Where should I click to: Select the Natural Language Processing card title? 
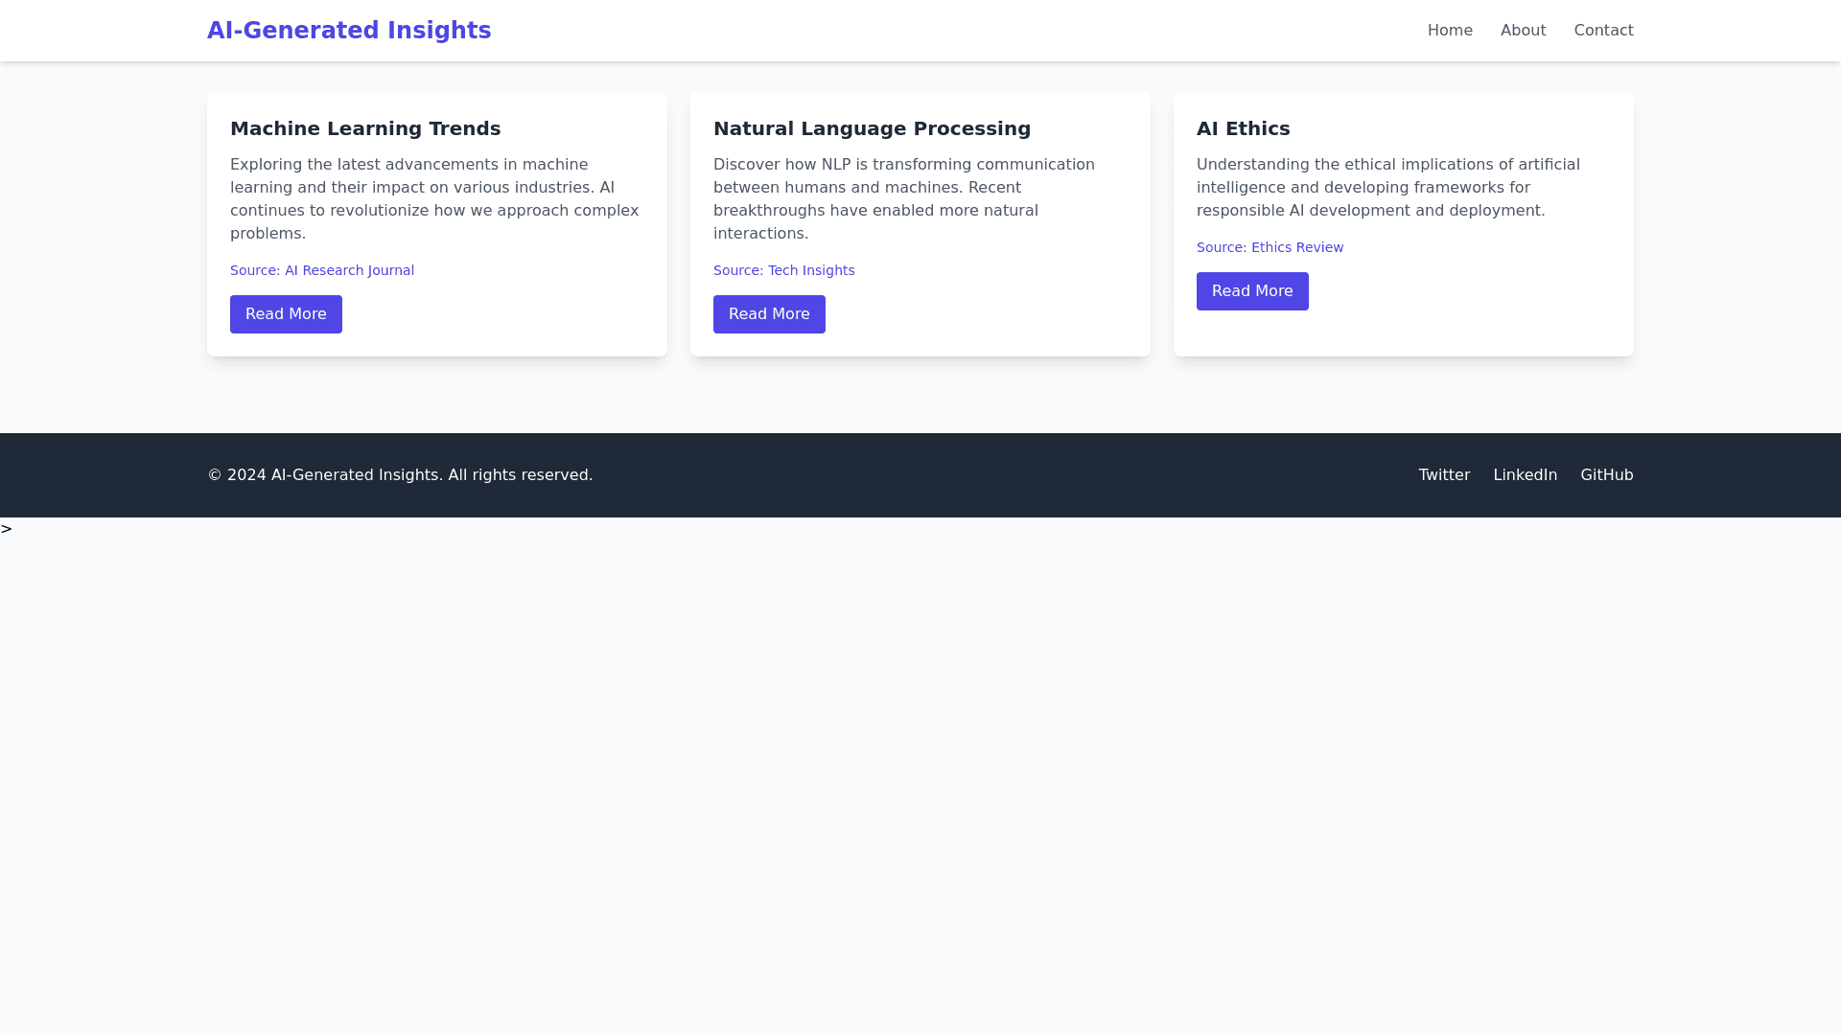point(872,128)
